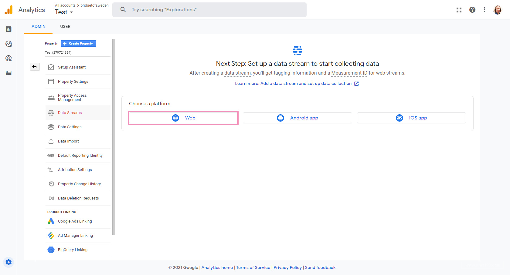Open the Terms of Service link
Viewport: 510px width, 275px height.
(253, 267)
